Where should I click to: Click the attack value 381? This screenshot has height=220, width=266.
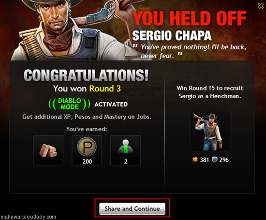(x=204, y=160)
